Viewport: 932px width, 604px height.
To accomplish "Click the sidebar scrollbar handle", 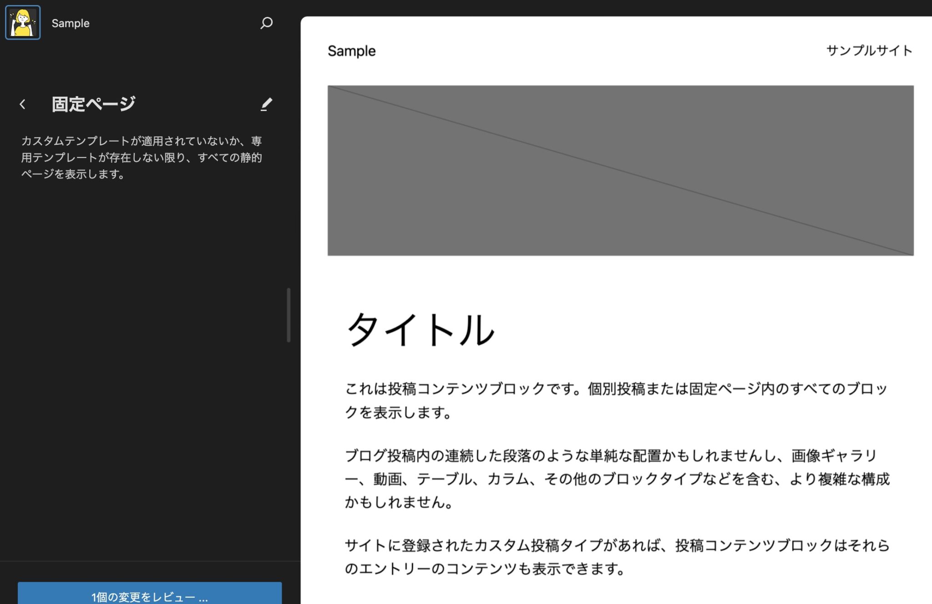I will [x=289, y=314].
